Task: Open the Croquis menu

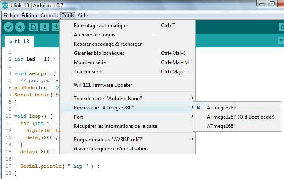Action: pyautogui.click(x=49, y=16)
